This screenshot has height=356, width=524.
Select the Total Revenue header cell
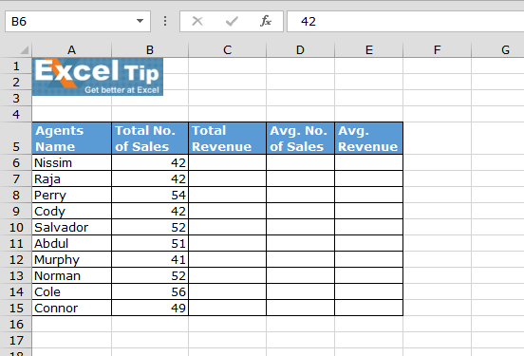coord(227,139)
